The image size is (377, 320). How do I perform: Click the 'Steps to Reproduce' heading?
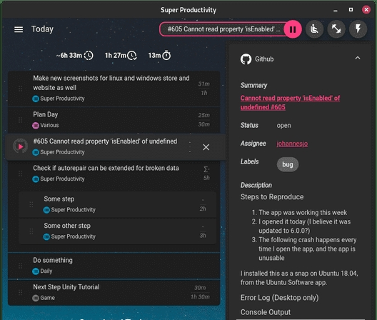tap(272, 197)
